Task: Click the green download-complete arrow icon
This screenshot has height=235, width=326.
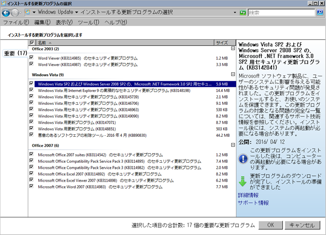Action: (242, 181)
